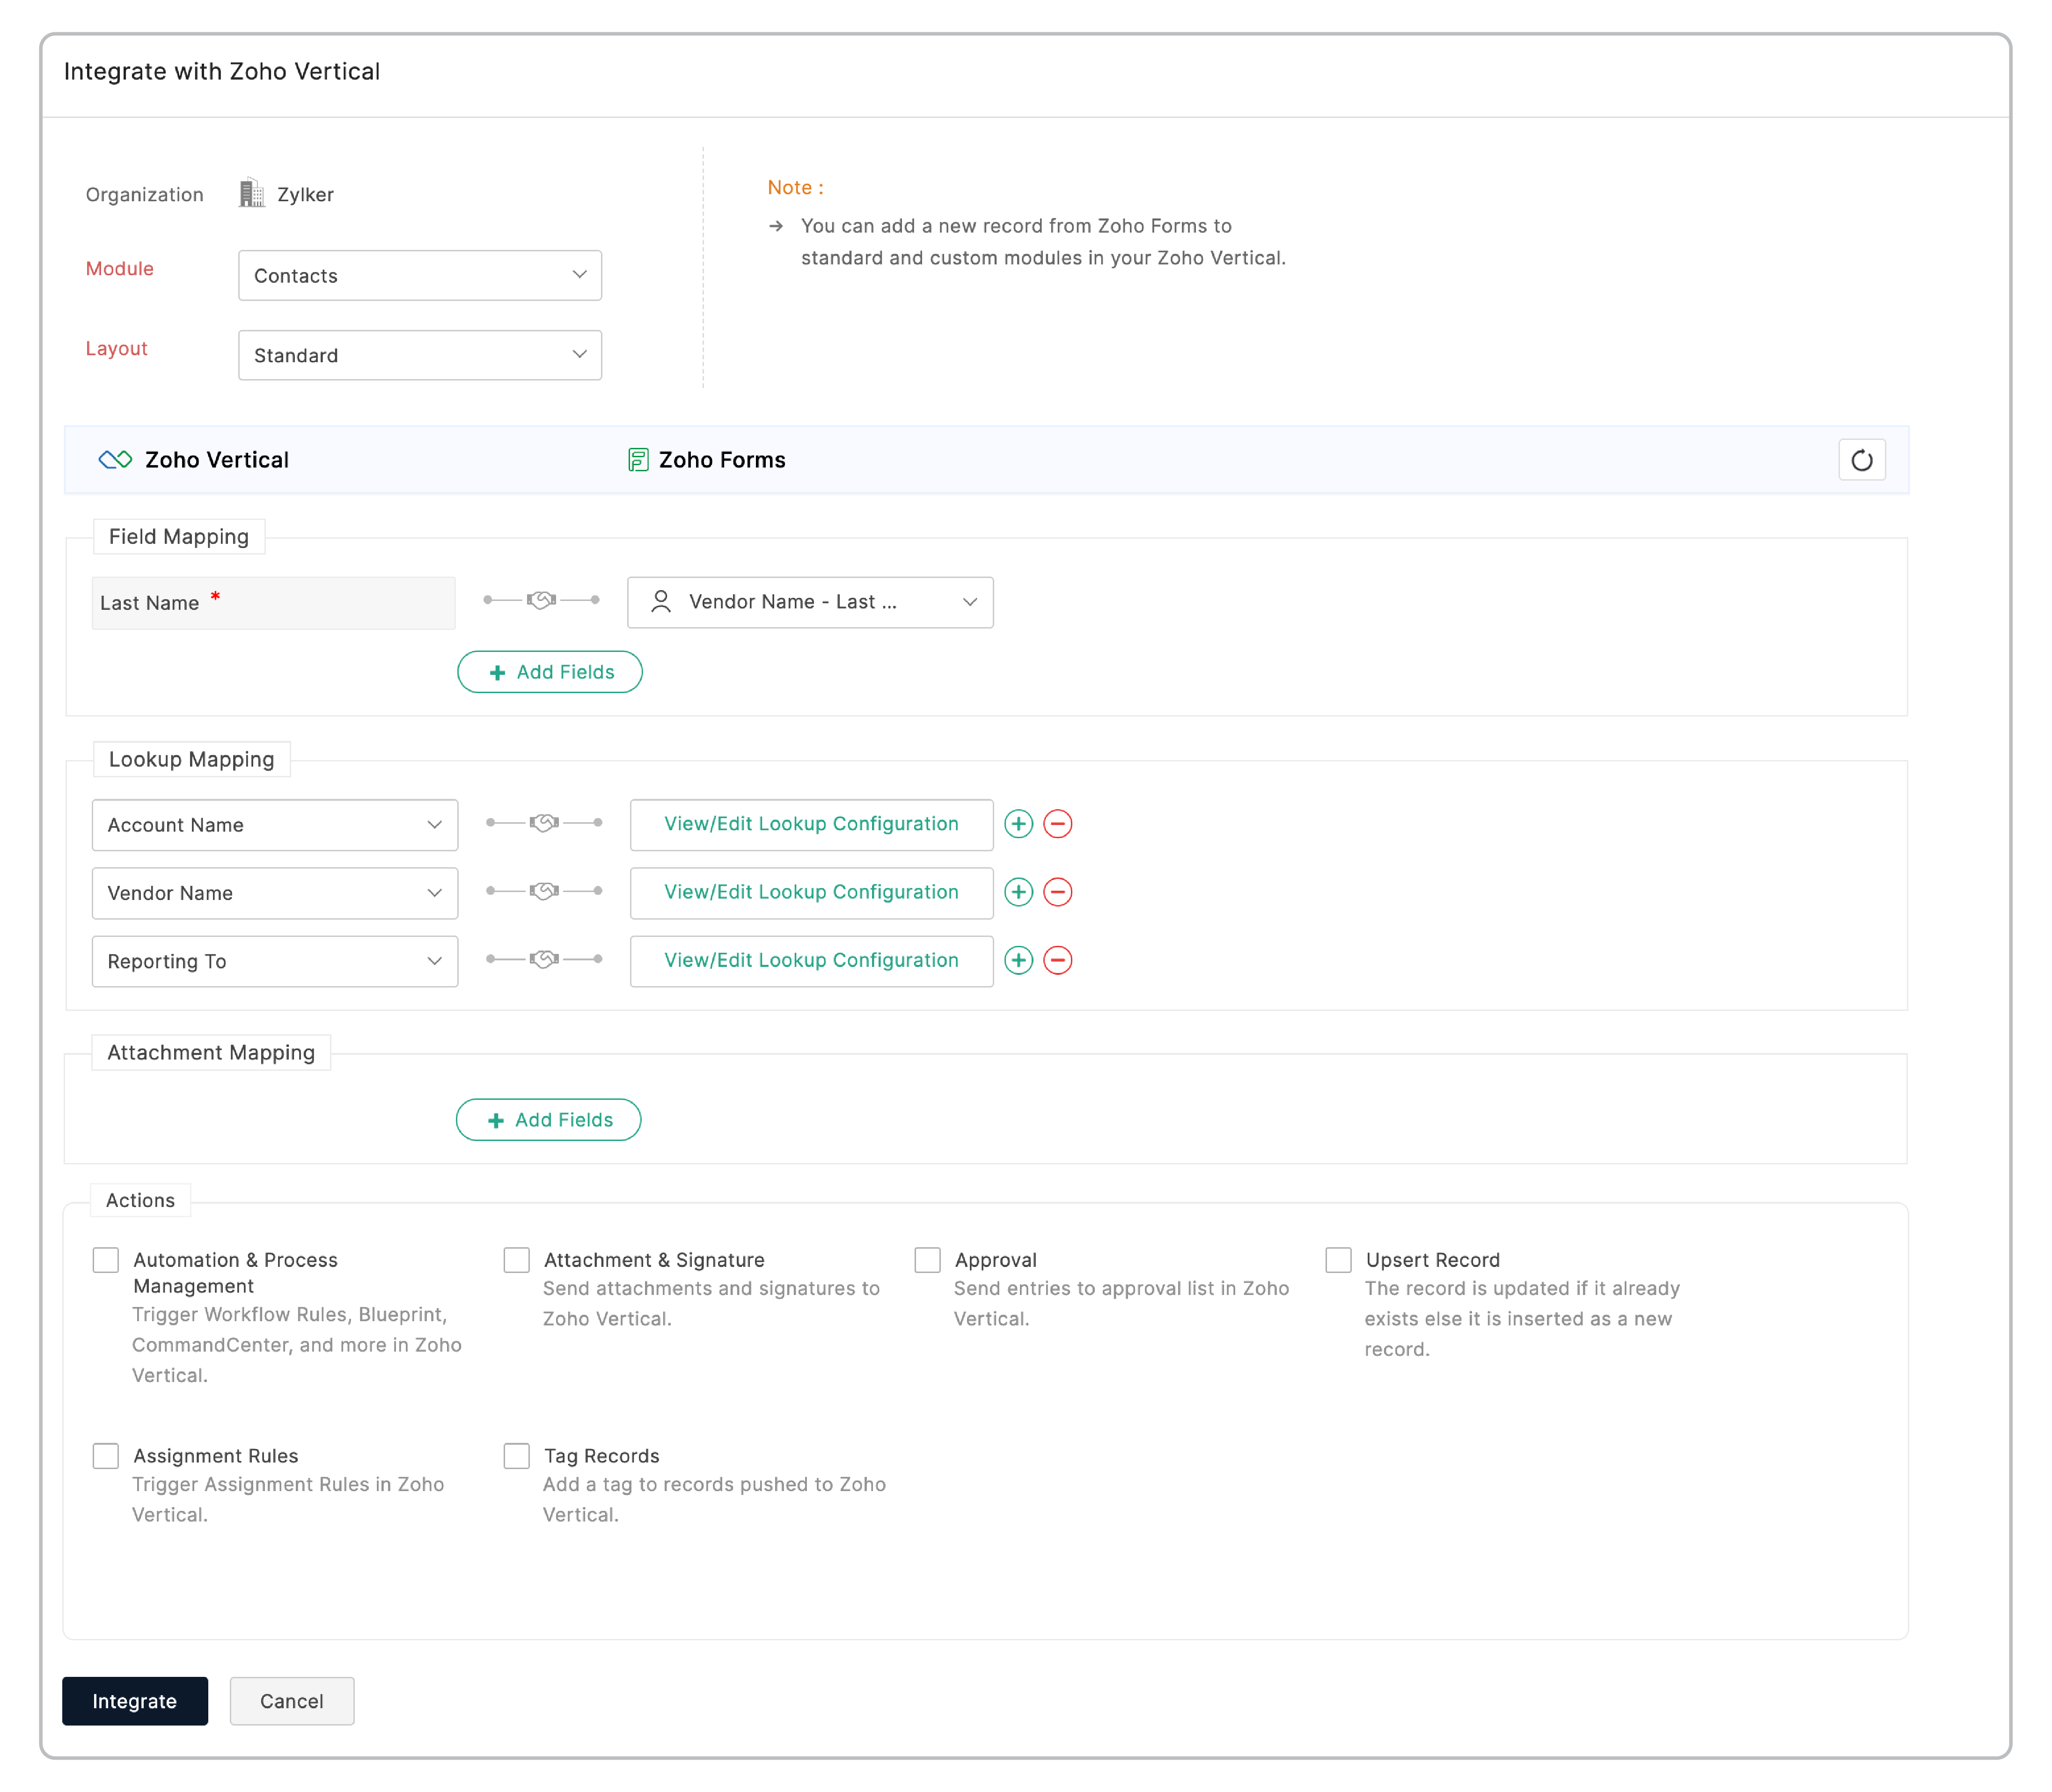Remove the Reporting To lookup mapping
Viewport: 2052px width, 1792px height.
(x=1058, y=960)
